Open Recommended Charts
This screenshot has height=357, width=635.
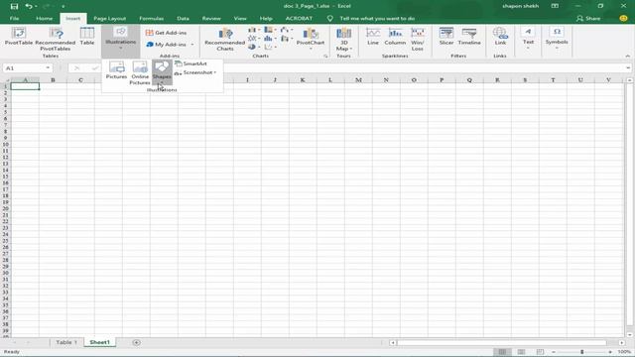[x=225, y=39]
